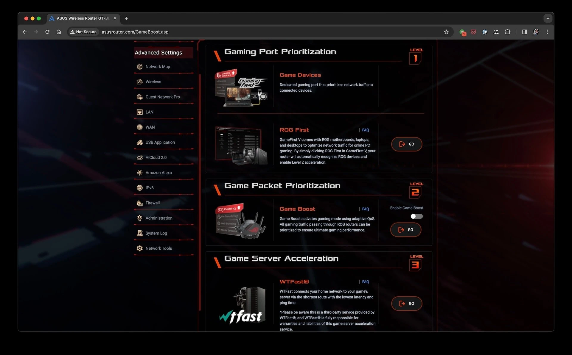Click the Game Devices title text

pos(300,75)
